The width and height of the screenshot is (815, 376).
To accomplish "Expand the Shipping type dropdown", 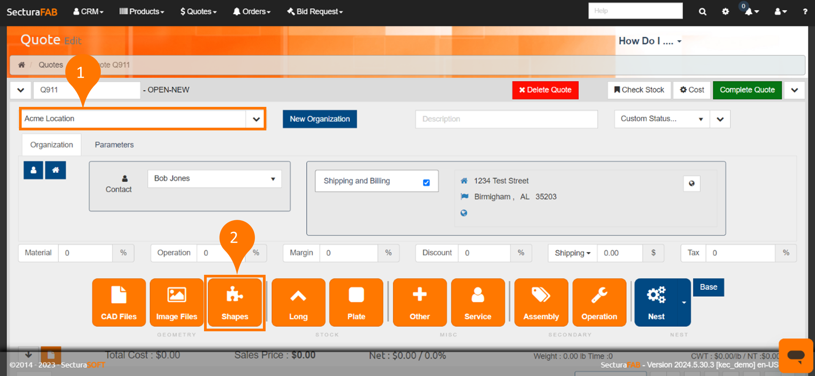I will 572,253.
